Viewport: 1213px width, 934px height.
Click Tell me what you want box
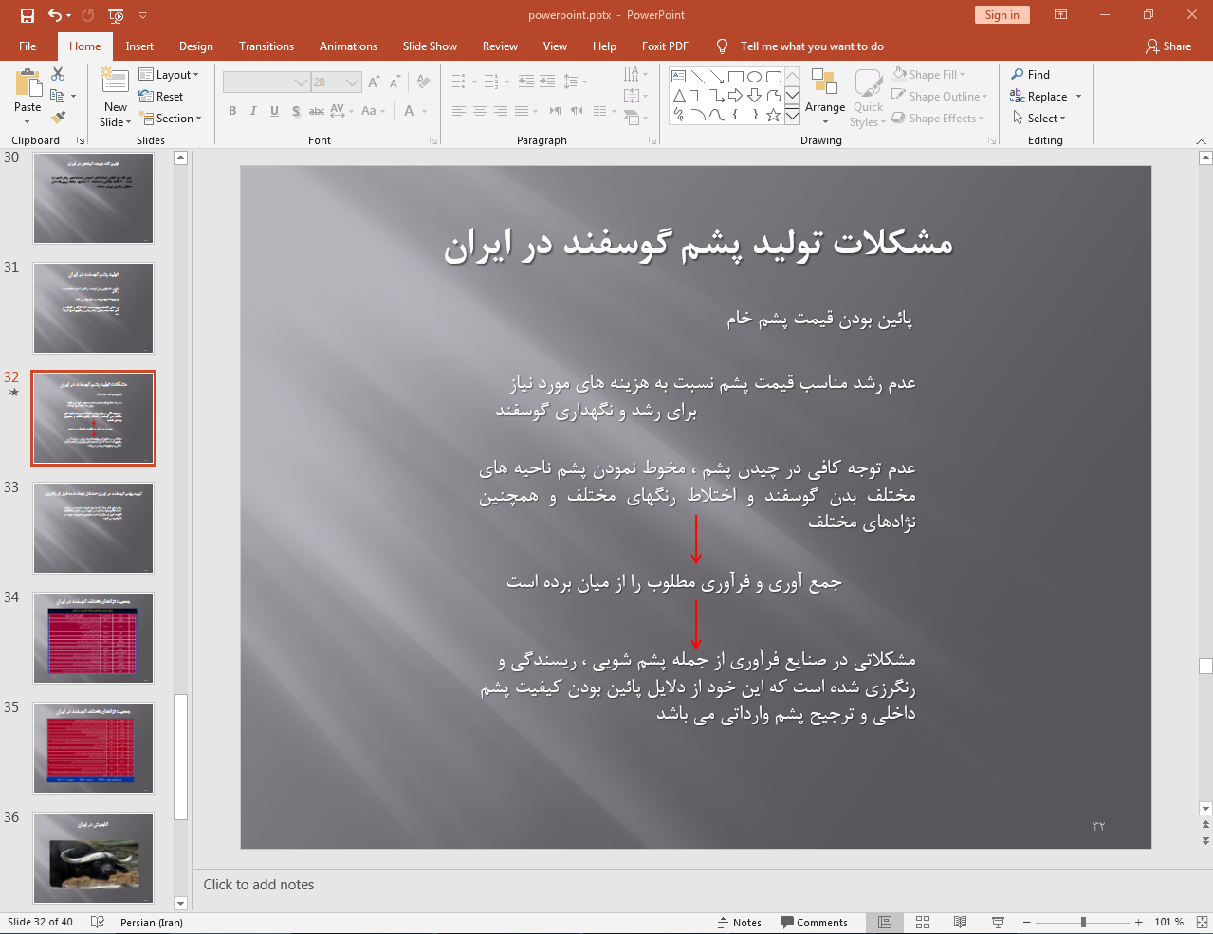(812, 46)
